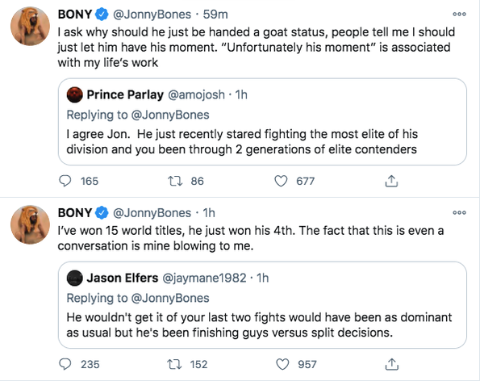This screenshot has width=484, height=381.
Task: Open Prince Parlay's quoted avatar
Action: [x=77, y=94]
